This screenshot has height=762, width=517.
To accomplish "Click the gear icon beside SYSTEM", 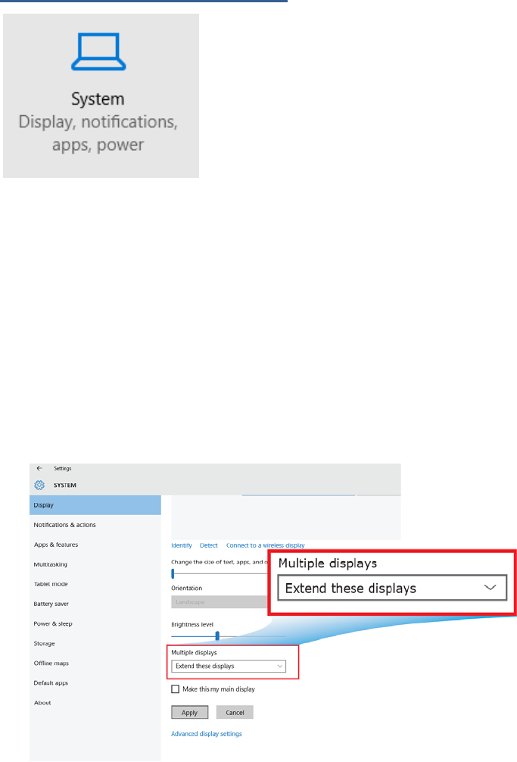I will (x=39, y=485).
